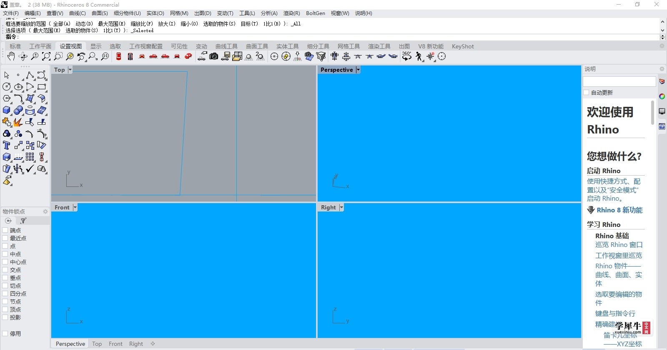Click the help panel vertical scrollbar
Image resolution: width=667 pixels, height=350 pixels.
[x=653, y=112]
